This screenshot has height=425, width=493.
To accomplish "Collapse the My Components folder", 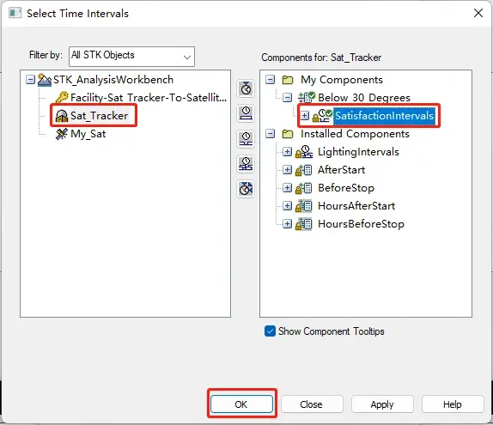I will [x=270, y=80].
